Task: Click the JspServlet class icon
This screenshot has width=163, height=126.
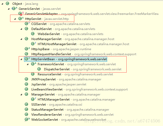Action: click(26, 84)
